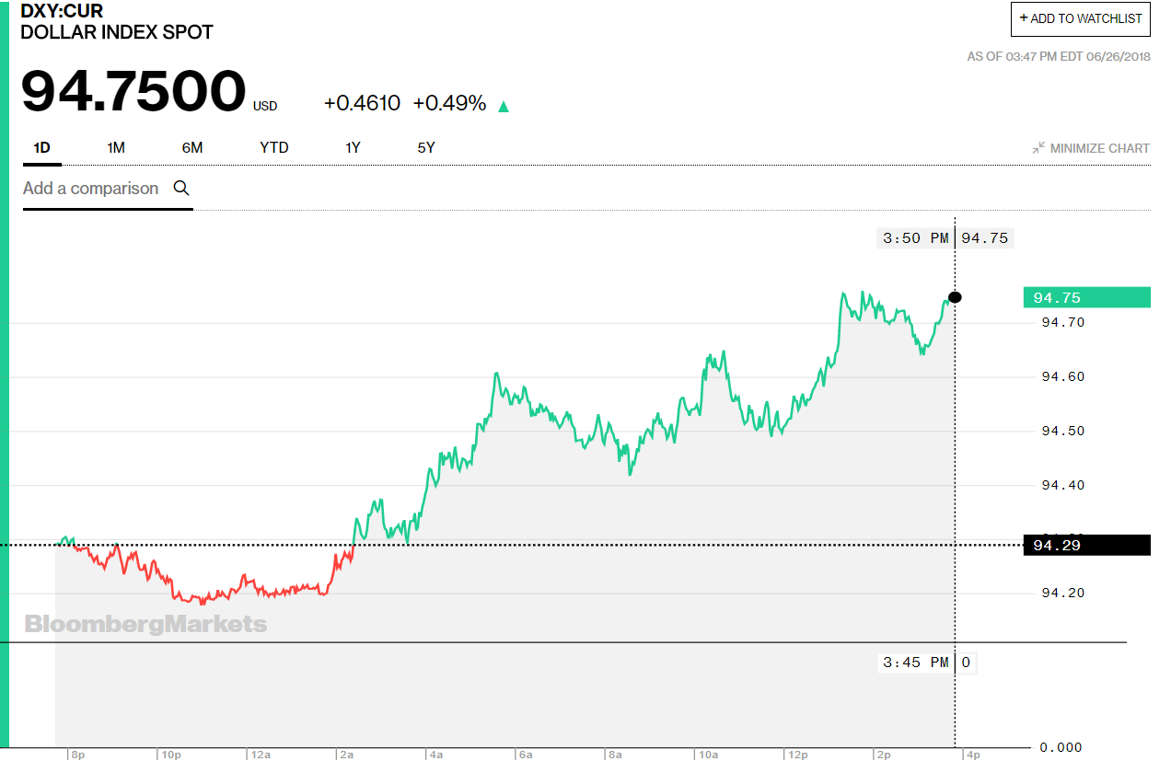
Task: Click the black 94.29 reference price label
Action: (x=1086, y=544)
